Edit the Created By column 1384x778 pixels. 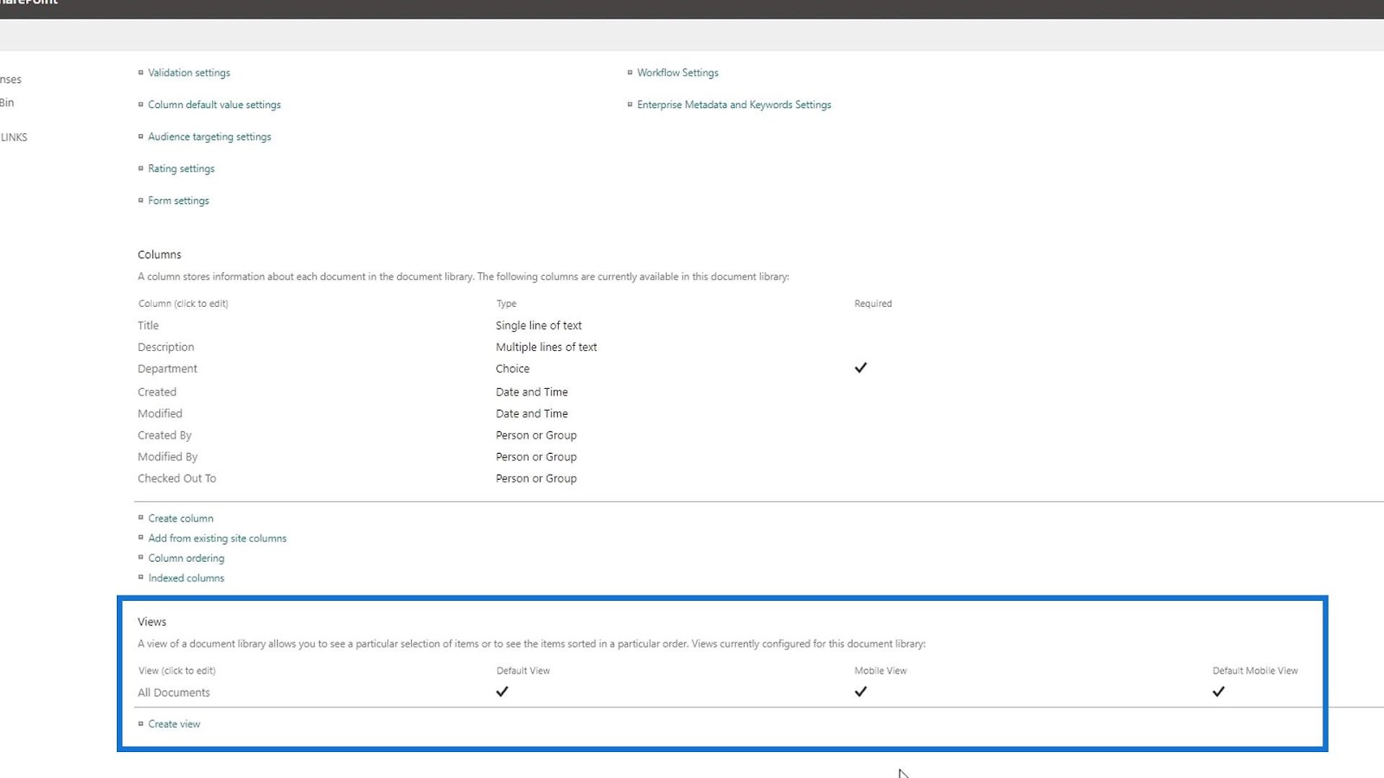click(164, 436)
